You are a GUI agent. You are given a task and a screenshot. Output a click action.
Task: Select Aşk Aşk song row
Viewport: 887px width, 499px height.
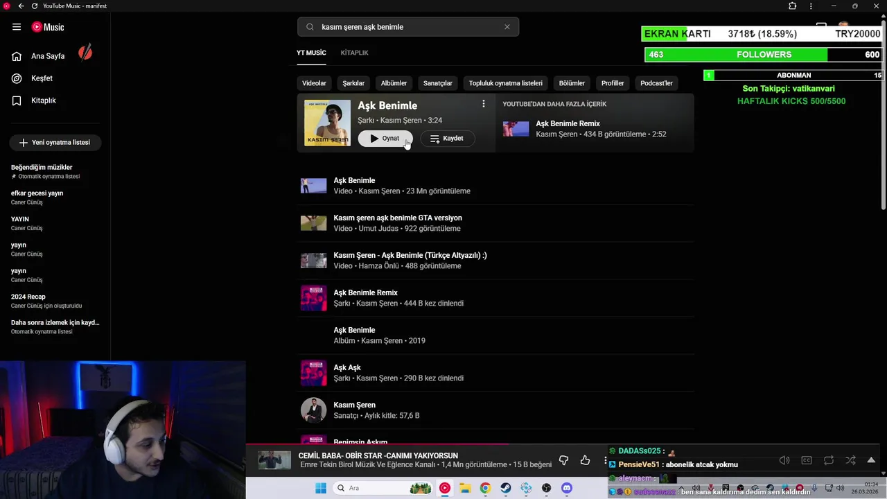pos(495,373)
